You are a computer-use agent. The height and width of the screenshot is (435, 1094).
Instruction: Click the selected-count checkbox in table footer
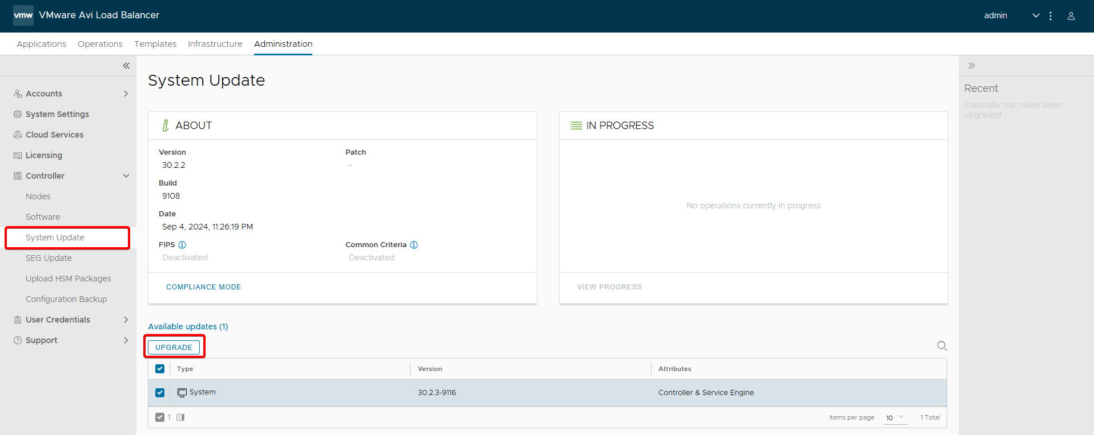tap(160, 417)
